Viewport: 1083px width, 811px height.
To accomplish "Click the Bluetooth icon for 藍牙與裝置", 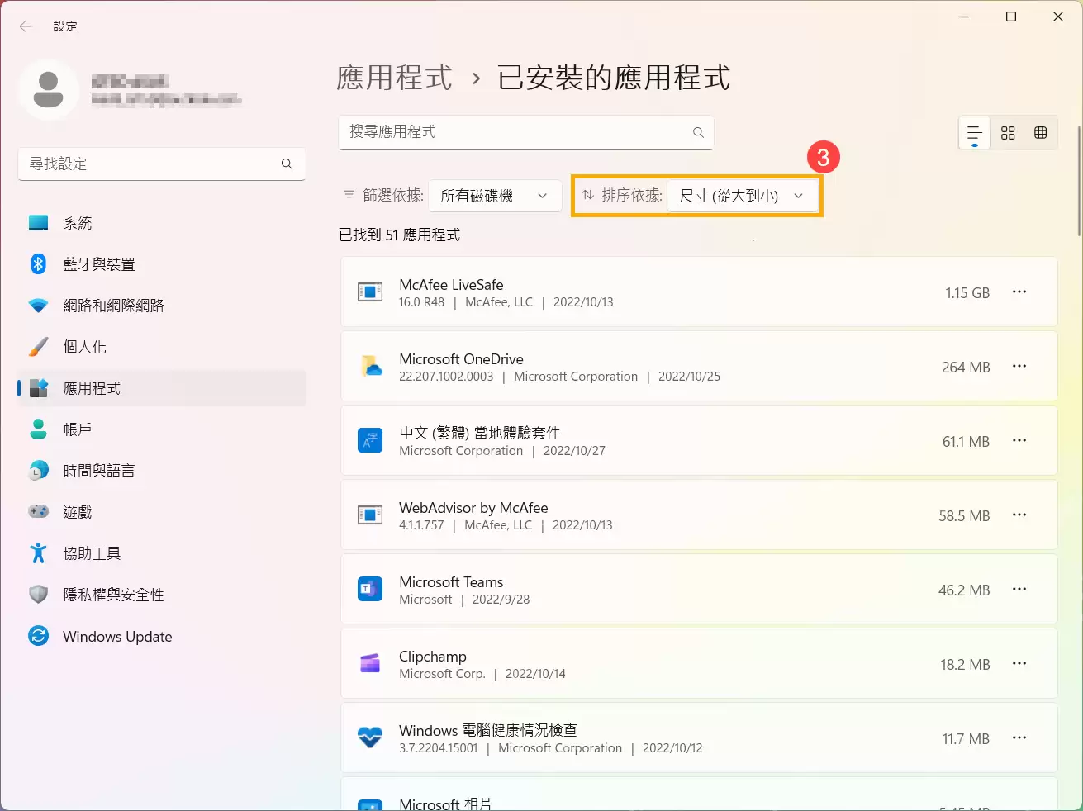I will 39,264.
